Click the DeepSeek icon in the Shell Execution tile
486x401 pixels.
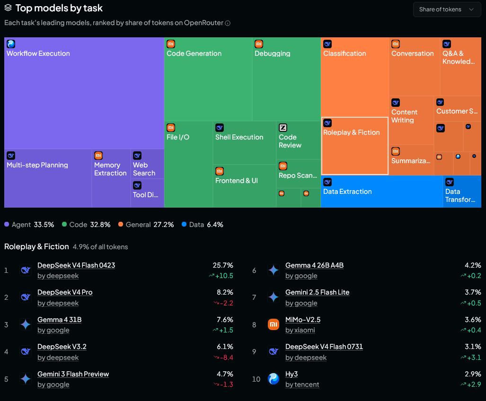[x=220, y=128]
